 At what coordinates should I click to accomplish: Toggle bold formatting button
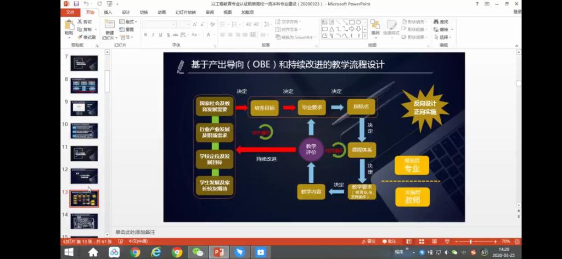coord(145,35)
